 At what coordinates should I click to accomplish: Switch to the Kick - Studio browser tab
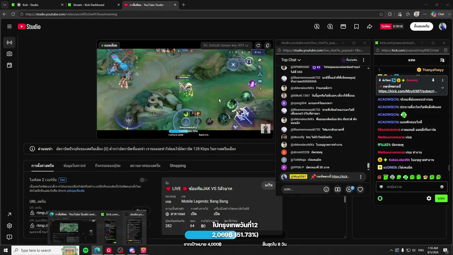pos(37,5)
